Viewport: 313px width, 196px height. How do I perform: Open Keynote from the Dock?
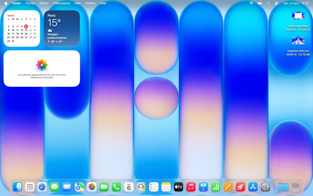point(203,187)
